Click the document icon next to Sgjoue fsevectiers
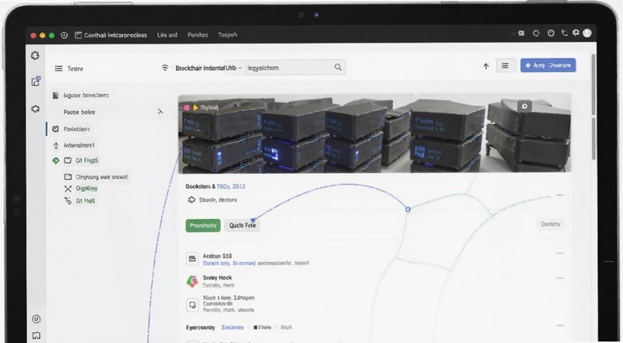Viewport: 623px width, 343px height. (x=55, y=95)
